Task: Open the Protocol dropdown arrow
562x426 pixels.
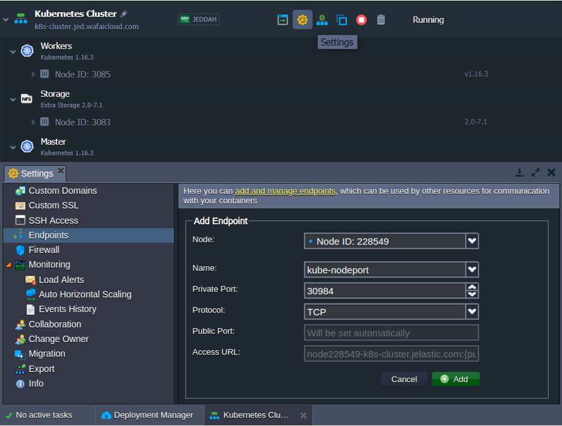Action: (x=472, y=312)
